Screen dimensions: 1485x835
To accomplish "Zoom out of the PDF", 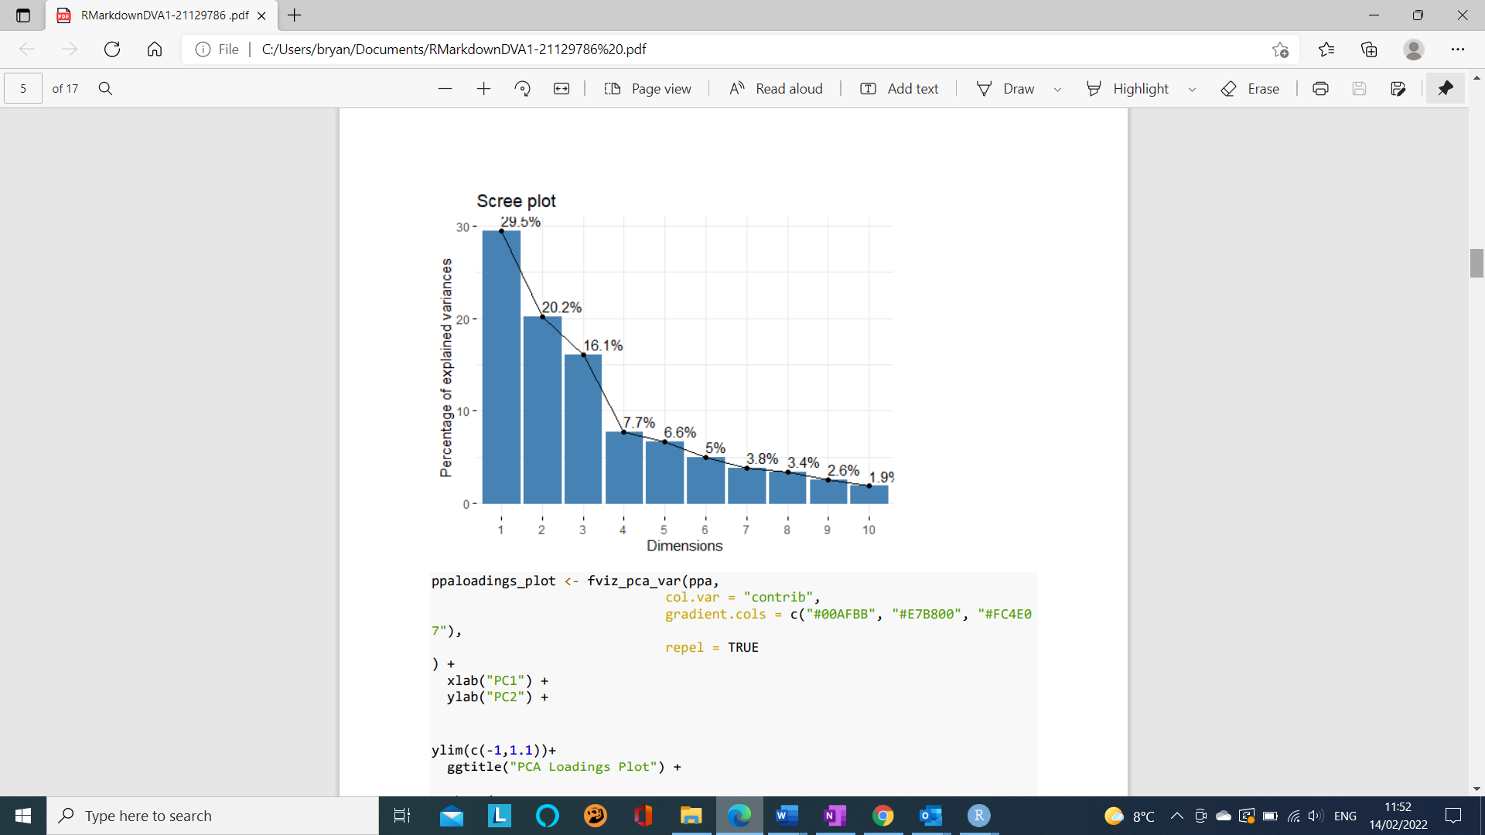I will 445,88.
